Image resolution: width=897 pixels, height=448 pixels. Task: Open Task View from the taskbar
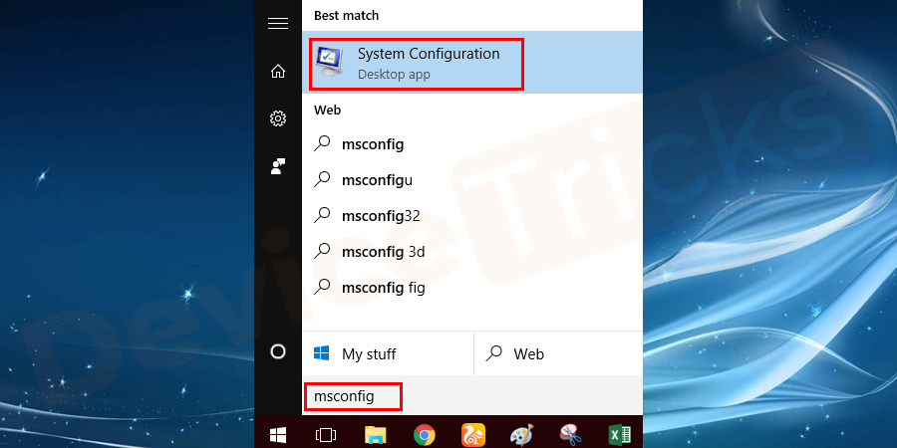pos(325,434)
